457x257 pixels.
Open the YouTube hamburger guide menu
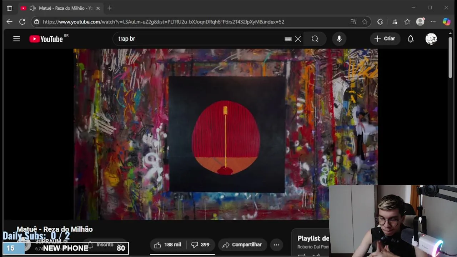[16, 39]
